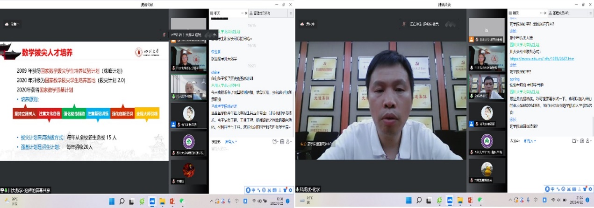
Task: Open the cs.scu.edu.cn link in chat
Action: click(x=541, y=59)
